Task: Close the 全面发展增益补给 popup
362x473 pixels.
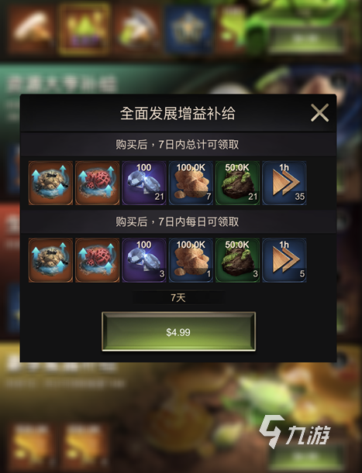Action: 319,113
